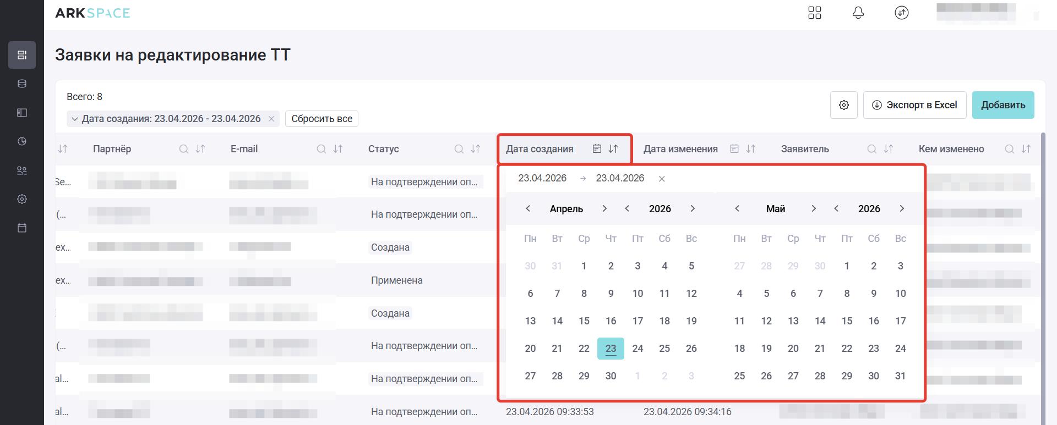Expand the Дата создания filter chip chevron
This screenshot has width=1057, height=425.
tap(75, 119)
